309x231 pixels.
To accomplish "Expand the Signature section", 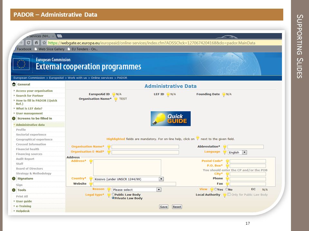I will 14,179.
